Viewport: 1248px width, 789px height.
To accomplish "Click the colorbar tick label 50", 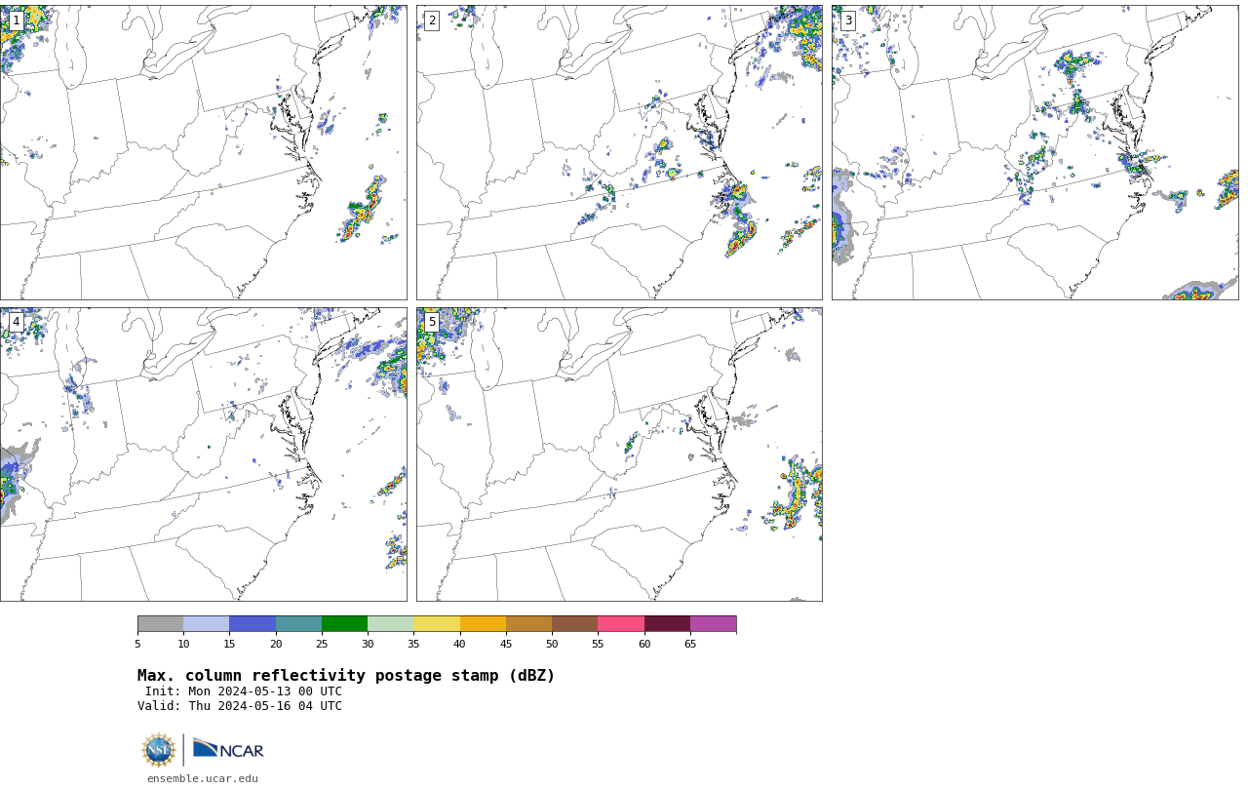I will click(552, 644).
